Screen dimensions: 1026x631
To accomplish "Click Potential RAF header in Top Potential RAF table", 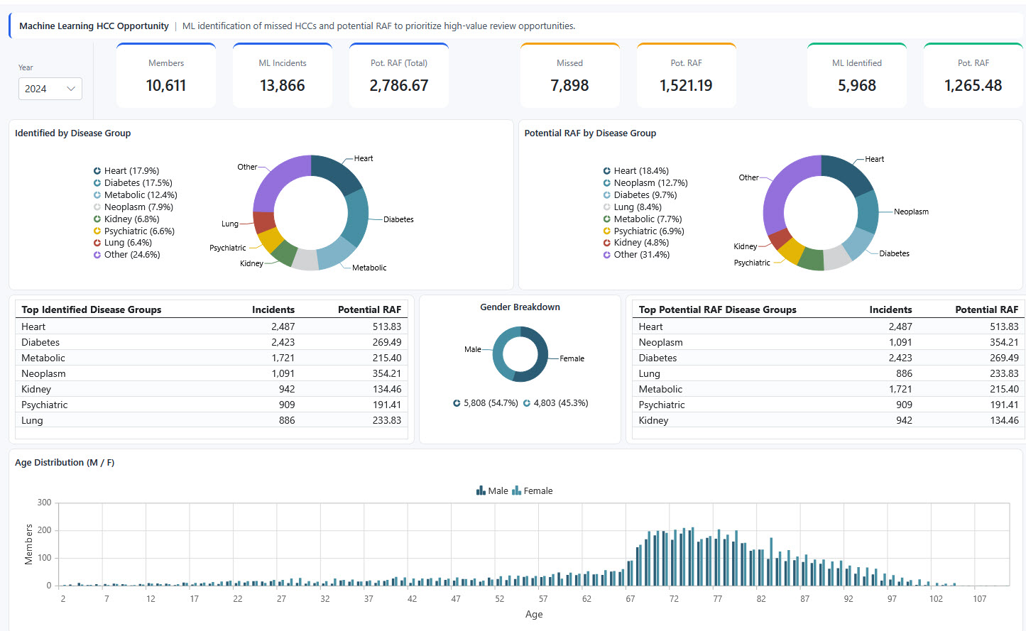I will click(x=986, y=309).
